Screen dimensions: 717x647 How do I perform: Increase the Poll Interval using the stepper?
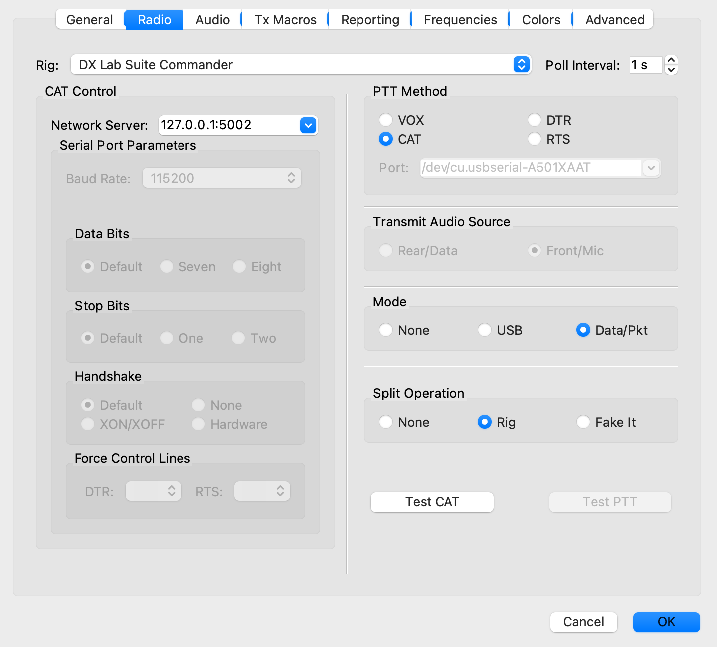pyautogui.click(x=671, y=60)
